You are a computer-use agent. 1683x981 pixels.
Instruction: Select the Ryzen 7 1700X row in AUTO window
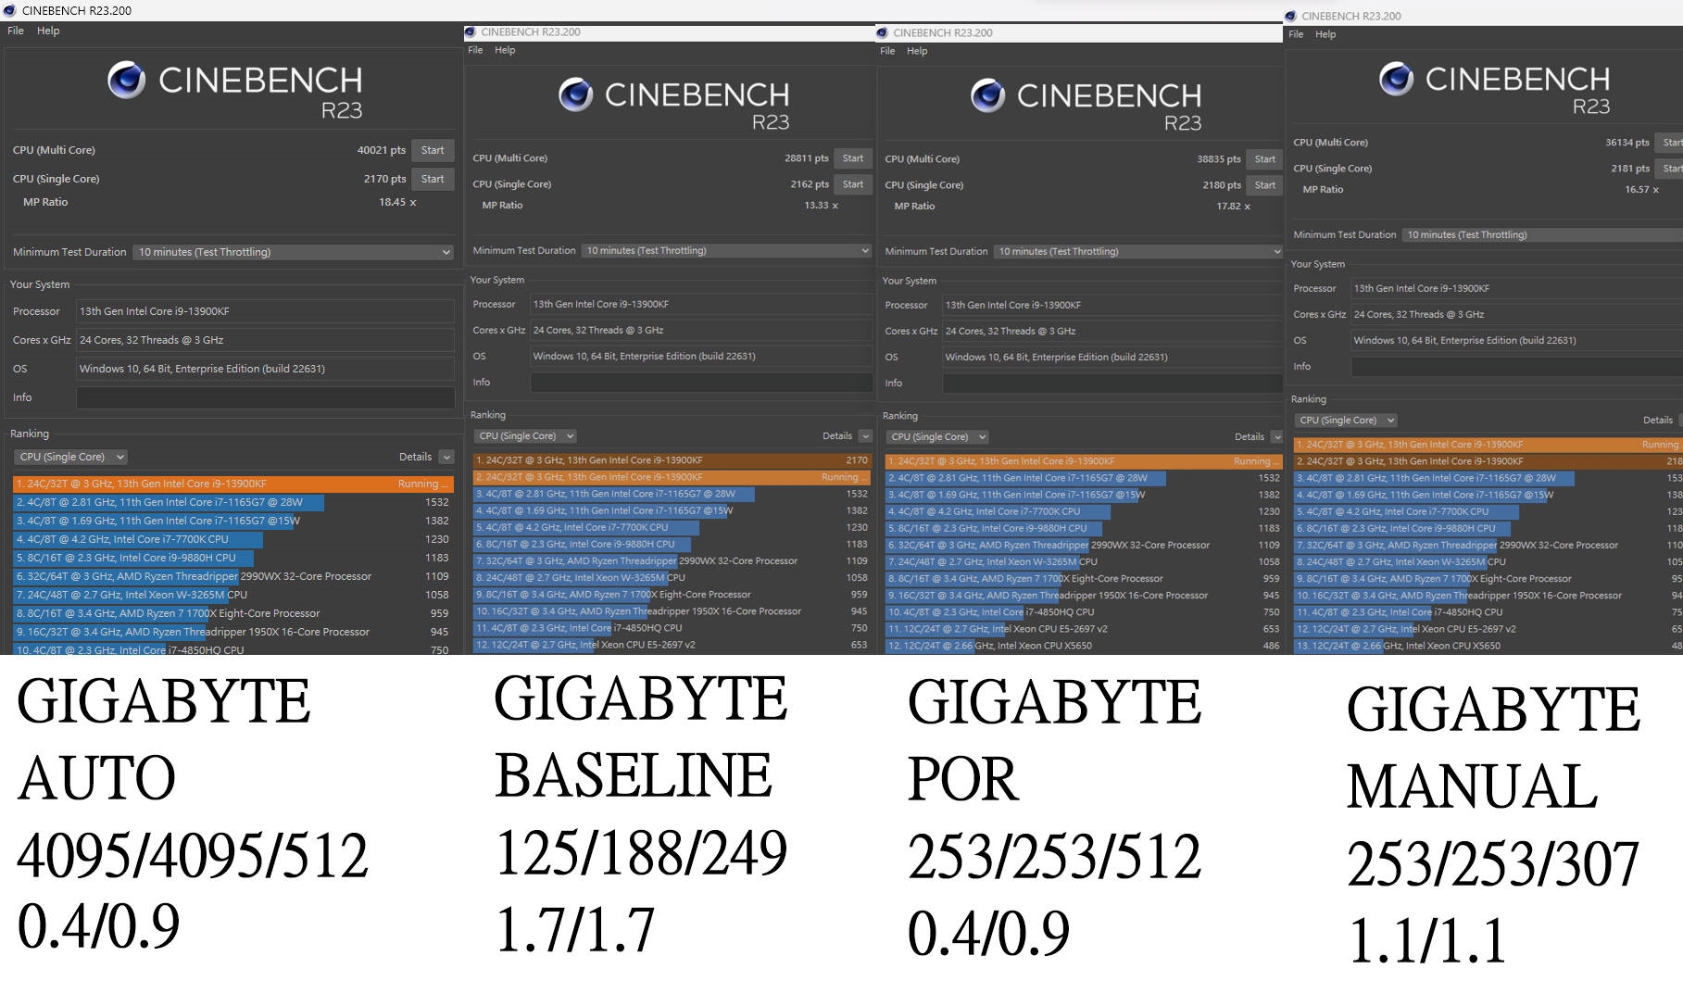pyautogui.click(x=232, y=613)
